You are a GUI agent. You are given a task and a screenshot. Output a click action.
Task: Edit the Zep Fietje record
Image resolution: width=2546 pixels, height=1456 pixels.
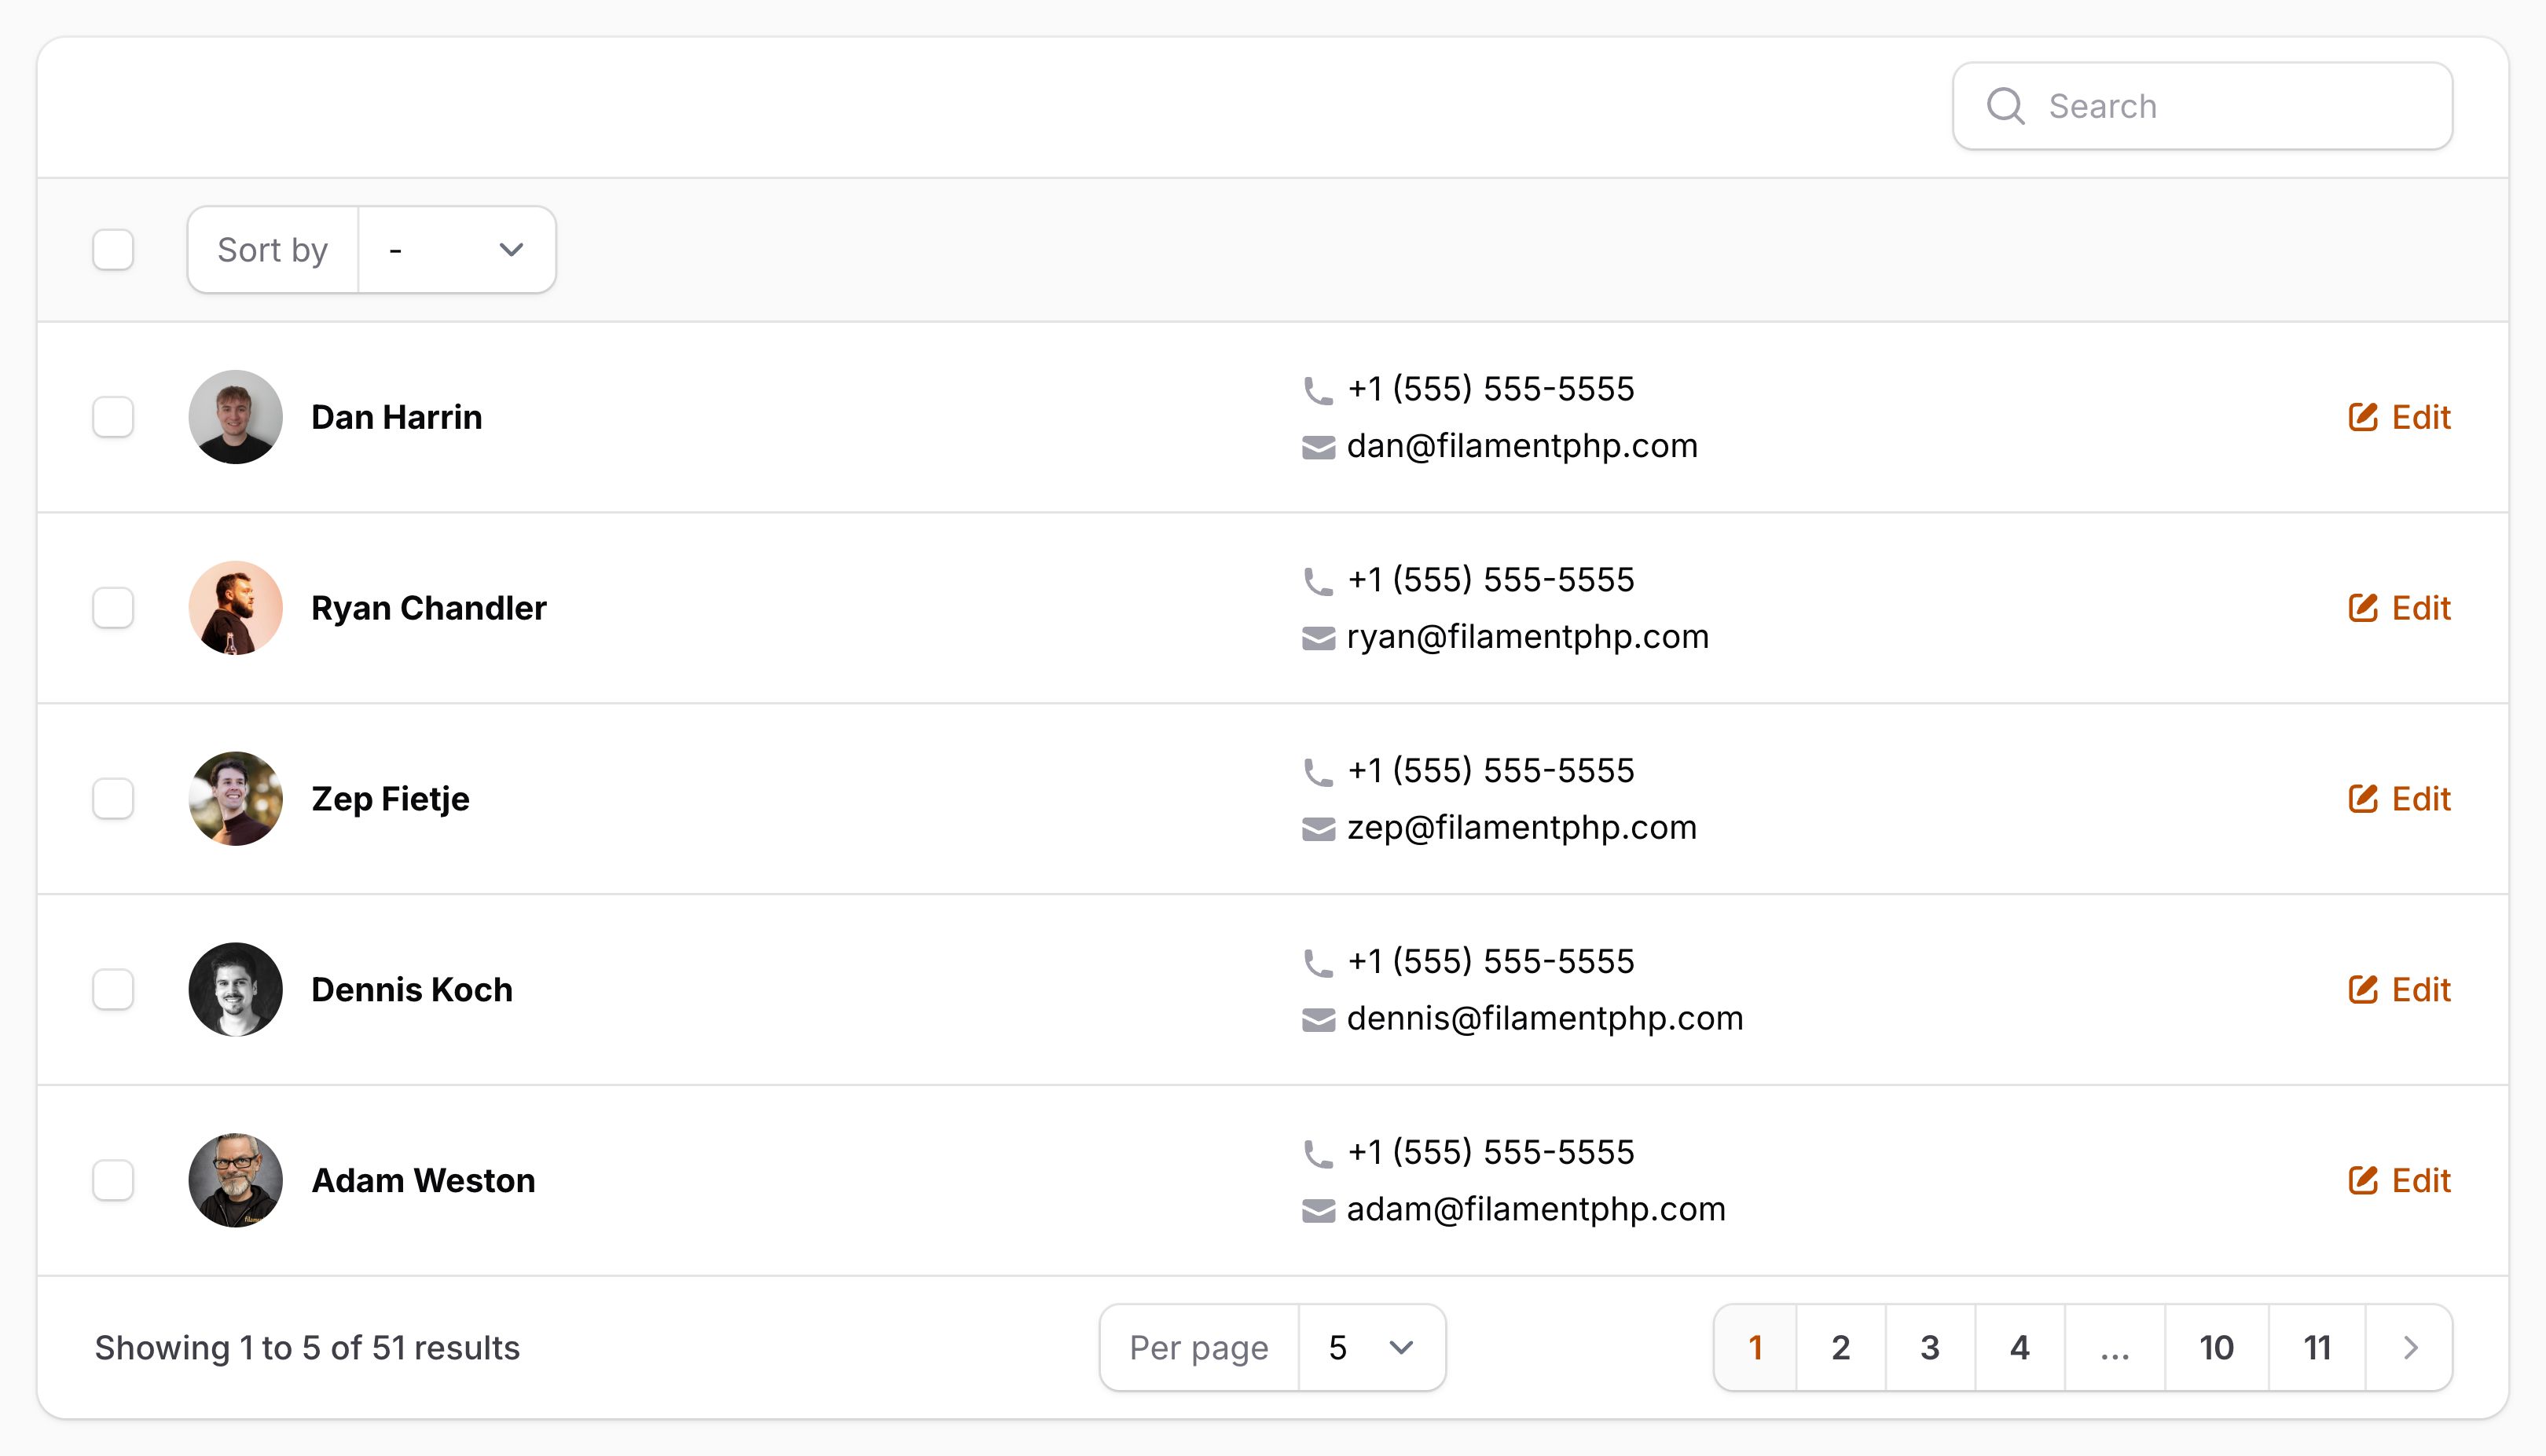2399,799
